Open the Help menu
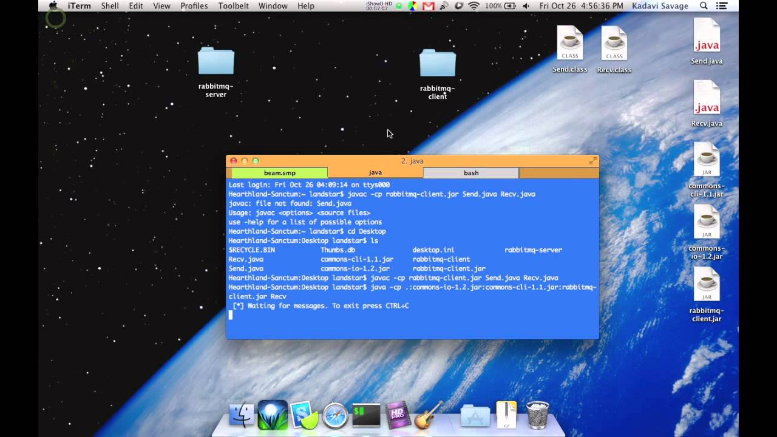Image resolution: width=777 pixels, height=437 pixels. pos(306,6)
